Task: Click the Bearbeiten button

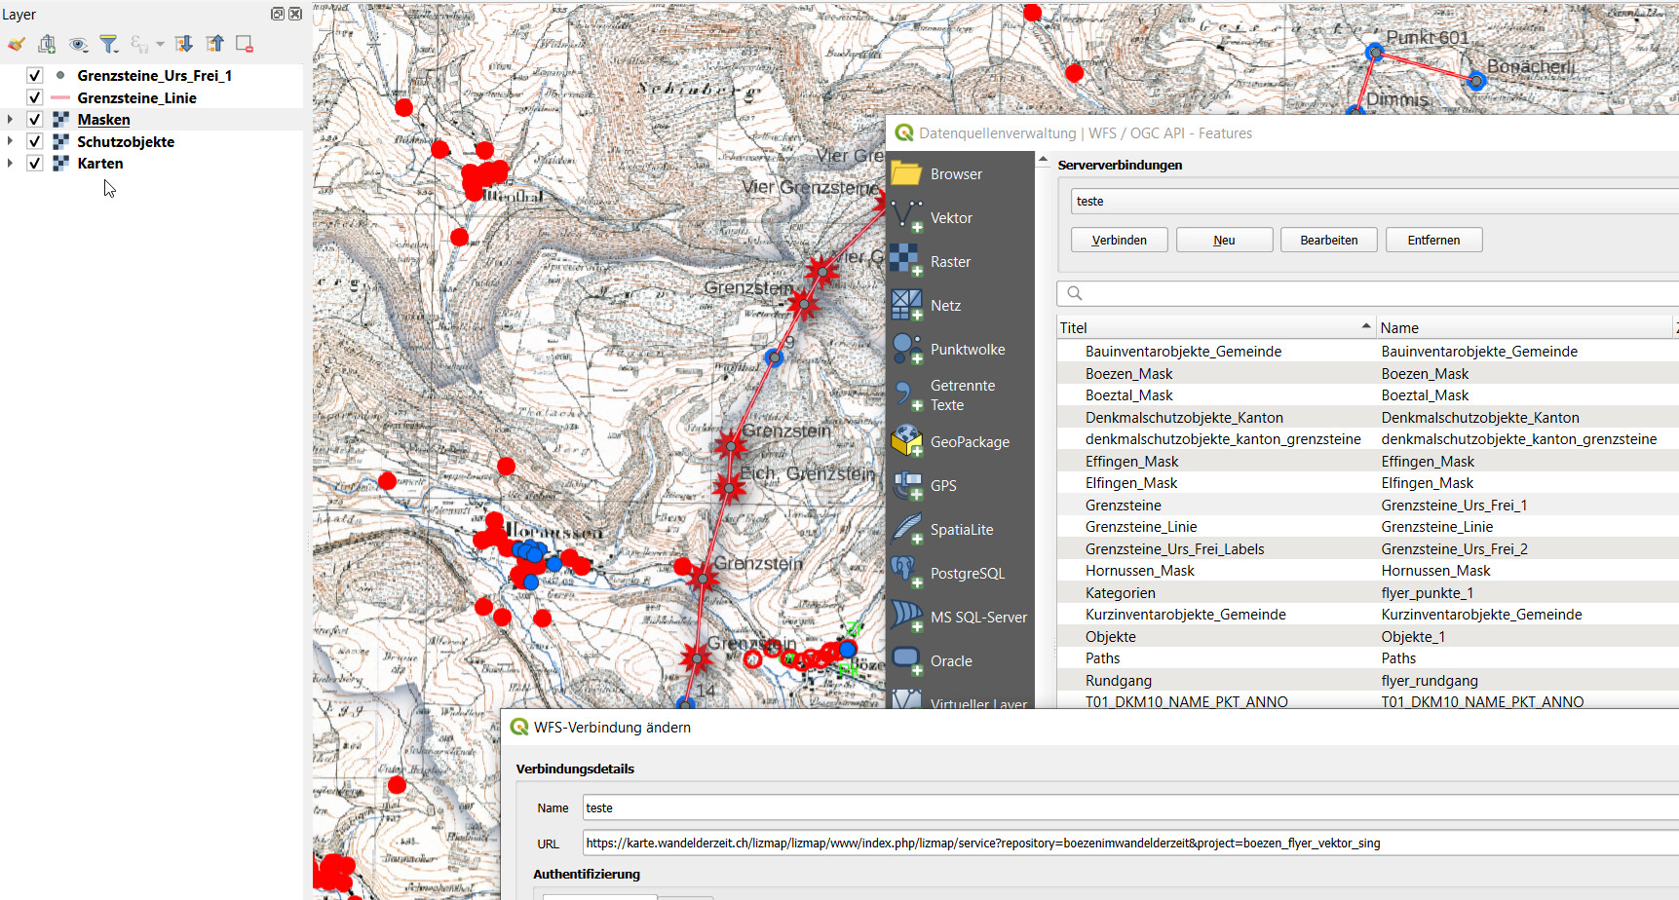Action: (x=1328, y=241)
